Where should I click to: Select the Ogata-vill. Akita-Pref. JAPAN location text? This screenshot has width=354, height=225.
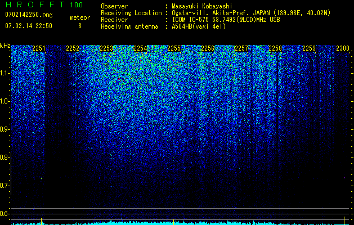click(x=251, y=13)
